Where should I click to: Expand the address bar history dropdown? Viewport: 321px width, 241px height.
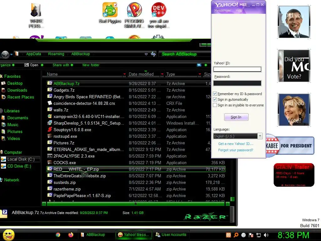click(146, 54)
